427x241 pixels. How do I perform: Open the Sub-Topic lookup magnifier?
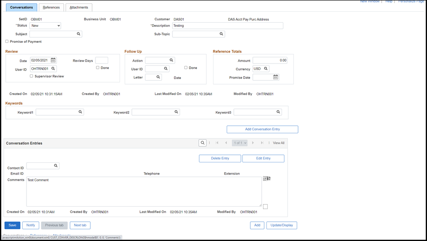(222, 34)
